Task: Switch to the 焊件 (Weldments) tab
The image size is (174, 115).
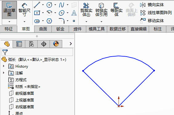Action: [x=78, y=29]
